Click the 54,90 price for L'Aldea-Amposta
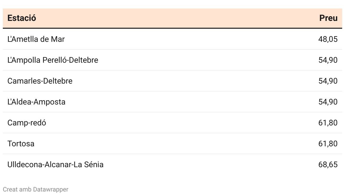345x196 pixels. click(x=328, y=102)
